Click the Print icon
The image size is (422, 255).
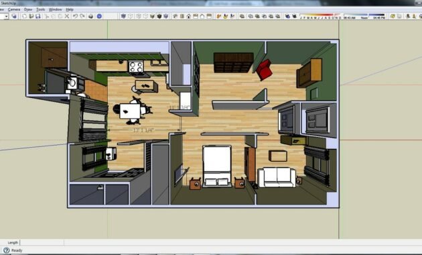tap(91, 17)
